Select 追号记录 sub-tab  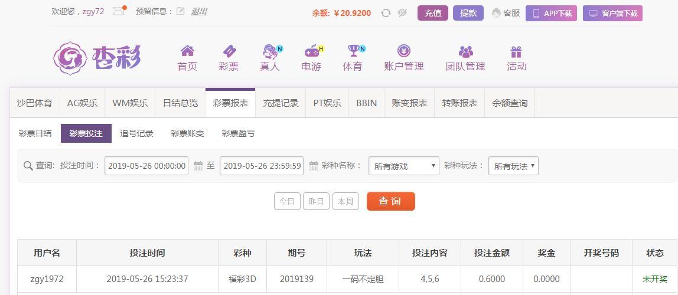pos(136,133)
